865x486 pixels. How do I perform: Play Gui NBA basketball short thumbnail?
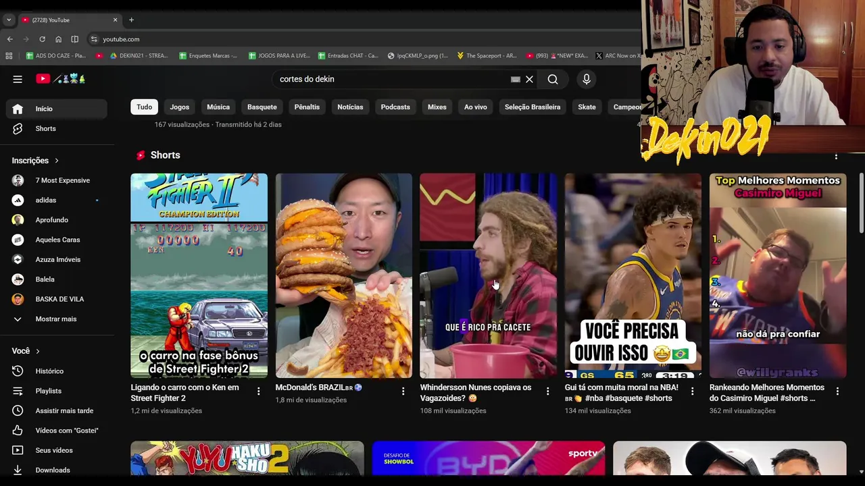coord(633,275)
